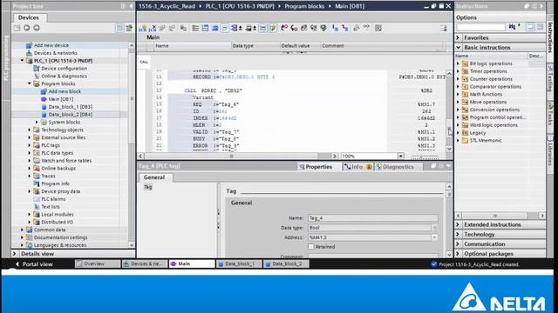The image size is (558, 313).
Task: Collapse the Basic instructions section
Action: 459,47
